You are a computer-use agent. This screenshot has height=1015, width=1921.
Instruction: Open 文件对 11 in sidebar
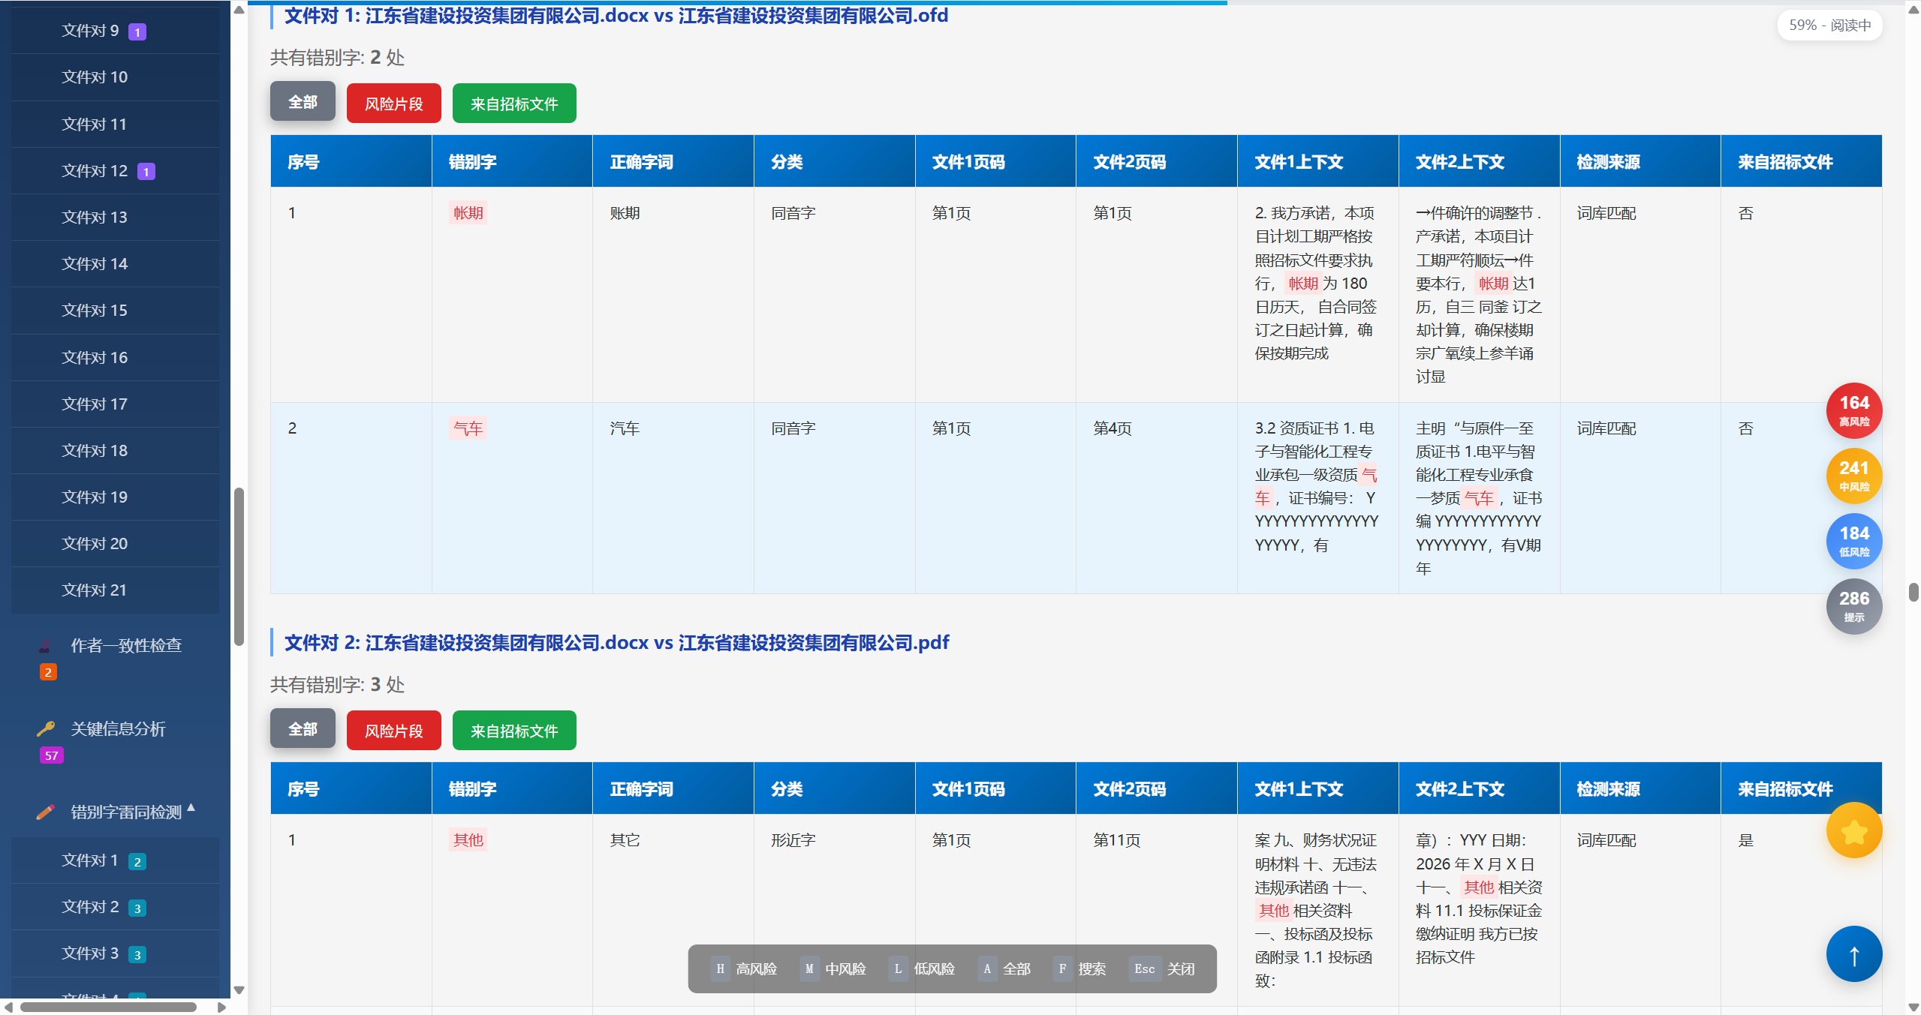click(x=115, y=125)
